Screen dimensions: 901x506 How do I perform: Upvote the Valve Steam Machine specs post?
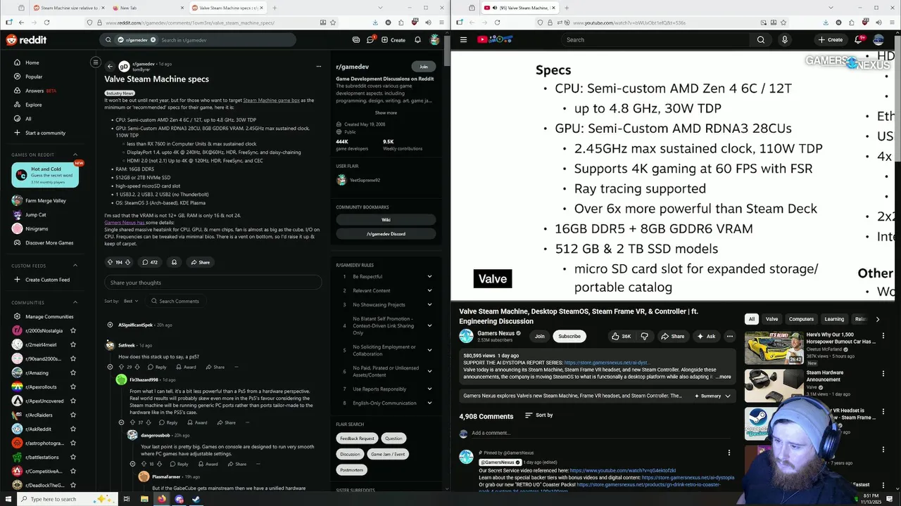point(110,262)
